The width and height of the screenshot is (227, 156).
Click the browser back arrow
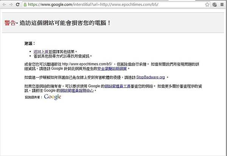[x=4, y=5]
